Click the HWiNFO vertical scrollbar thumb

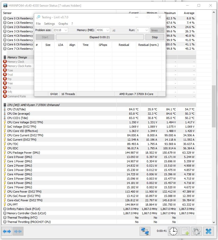click(x=214, y=106)
